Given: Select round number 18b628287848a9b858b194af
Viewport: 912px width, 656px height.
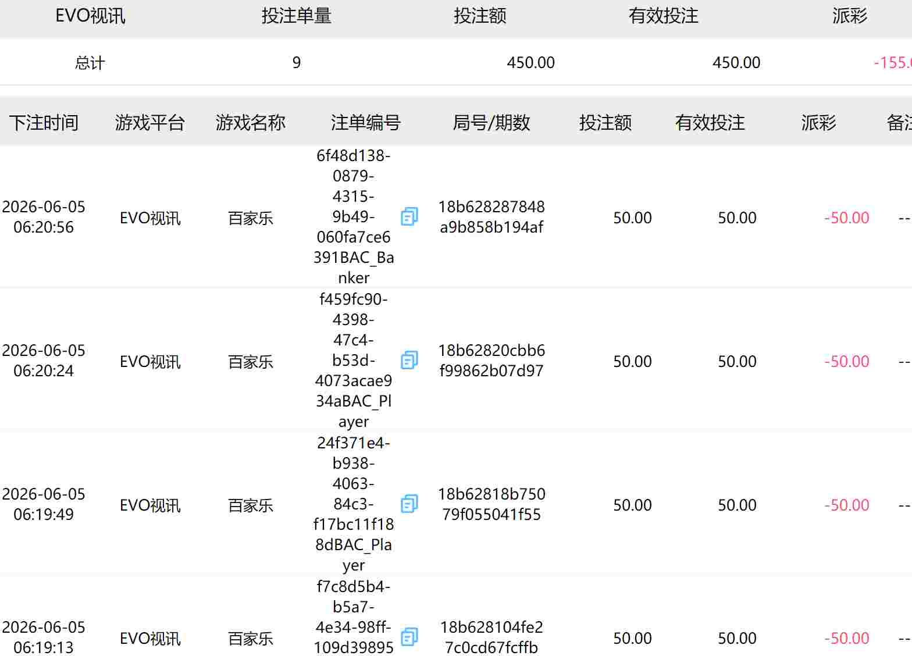Looking at the screenshot, I should click(491, 217).
